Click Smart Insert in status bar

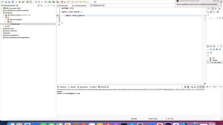[x=153, y=119]
